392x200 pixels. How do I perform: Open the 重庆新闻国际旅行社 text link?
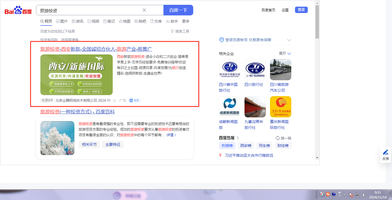279,125
